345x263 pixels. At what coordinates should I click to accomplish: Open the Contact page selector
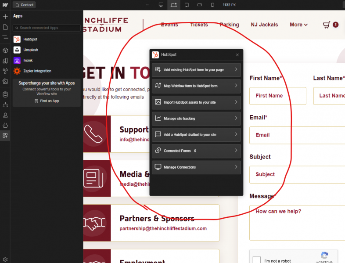[x=24, y=5]
